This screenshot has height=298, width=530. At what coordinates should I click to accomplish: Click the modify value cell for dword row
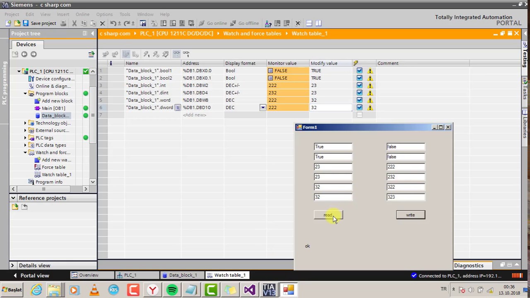(x=330, y=108)
